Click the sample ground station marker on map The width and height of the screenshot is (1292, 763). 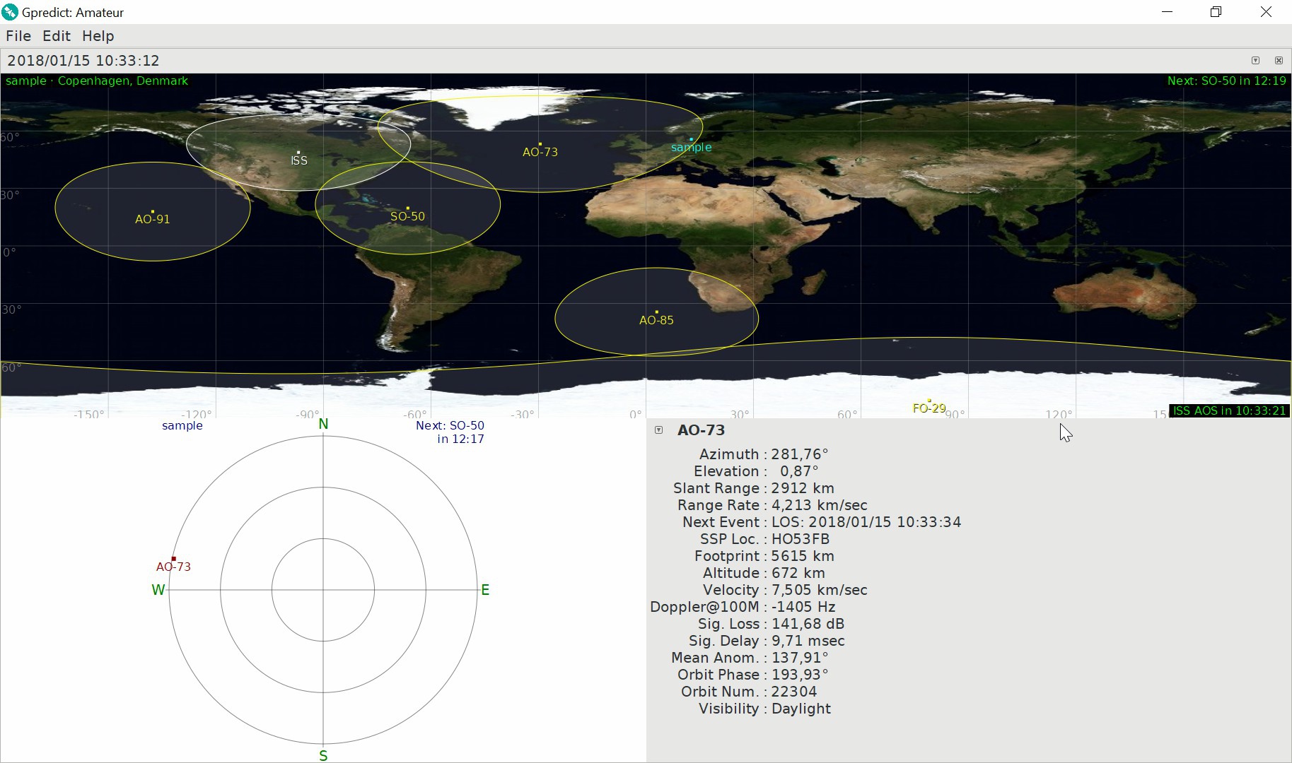(x=691, y=145)
